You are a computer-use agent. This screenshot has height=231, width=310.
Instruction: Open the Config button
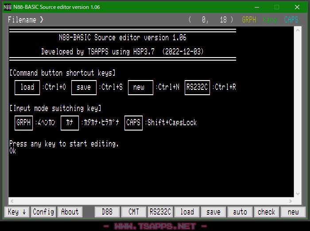pos(43,212)
